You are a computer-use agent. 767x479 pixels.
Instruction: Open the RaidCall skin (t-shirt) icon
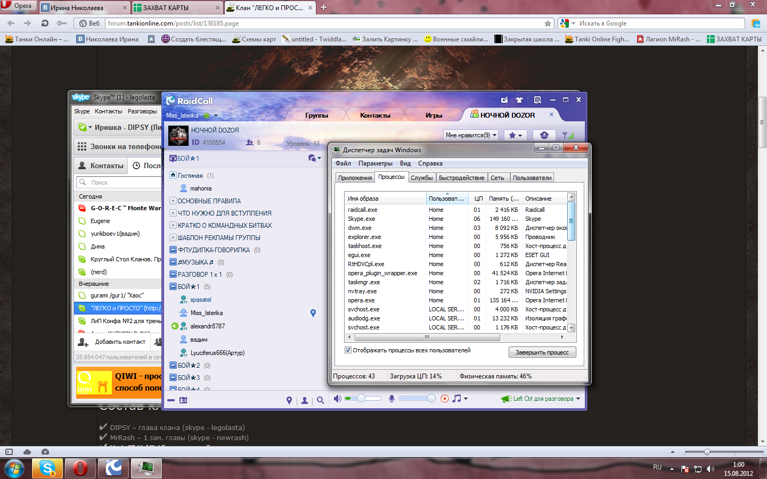(519, 100)
